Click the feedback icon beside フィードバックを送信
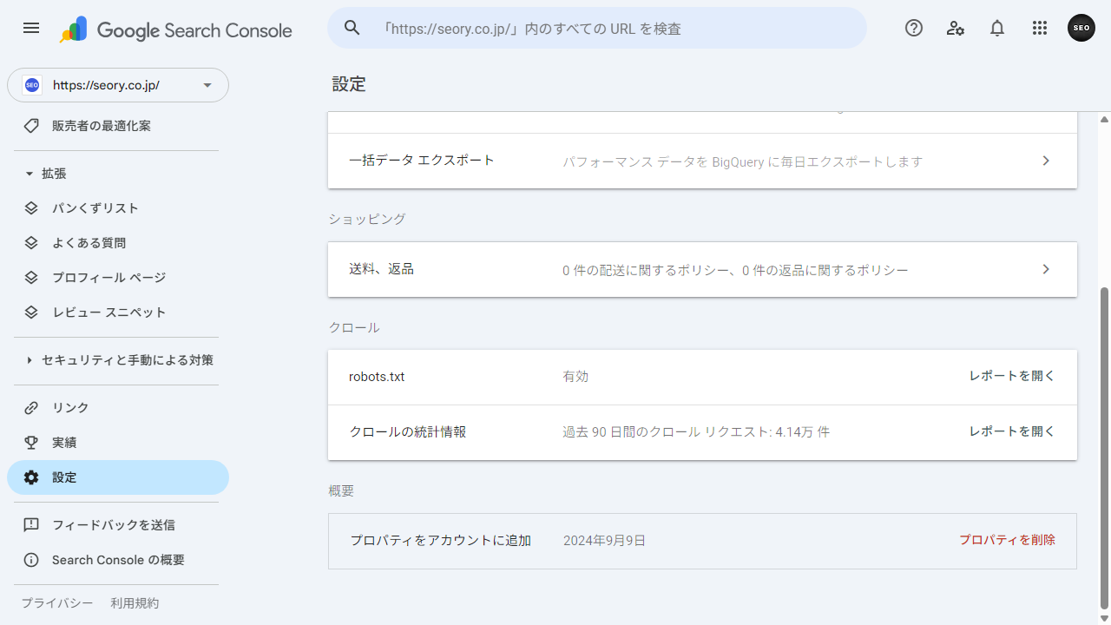This screenshot has width=1111, height=625. click(30, 524)
